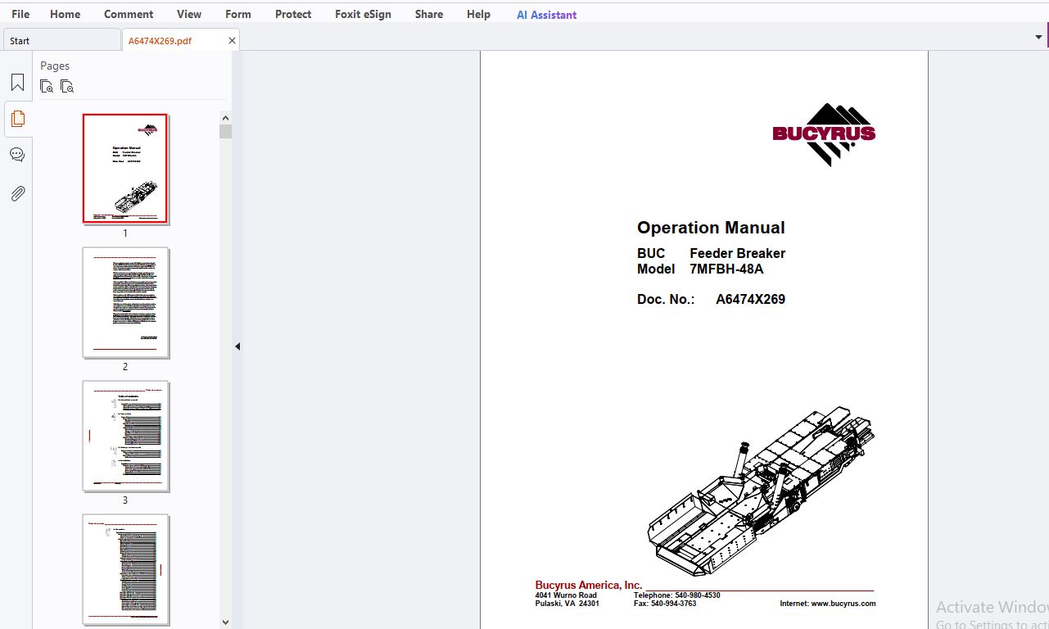Image resolution: width=1049 pixels, height=629 pixels.
Task: Click thumbnail panel scroll up arrow
Action: coord(226,117)
